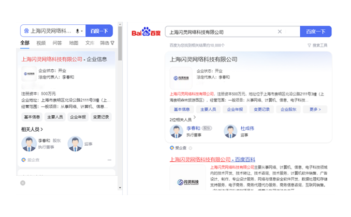This screenshot has width=351, height=217.
Task: Open the three-dot more menu in left card
Action: (x=109, y=160)
